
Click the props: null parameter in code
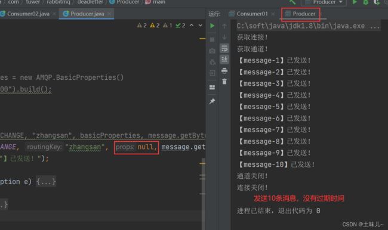tap(136, 147)
